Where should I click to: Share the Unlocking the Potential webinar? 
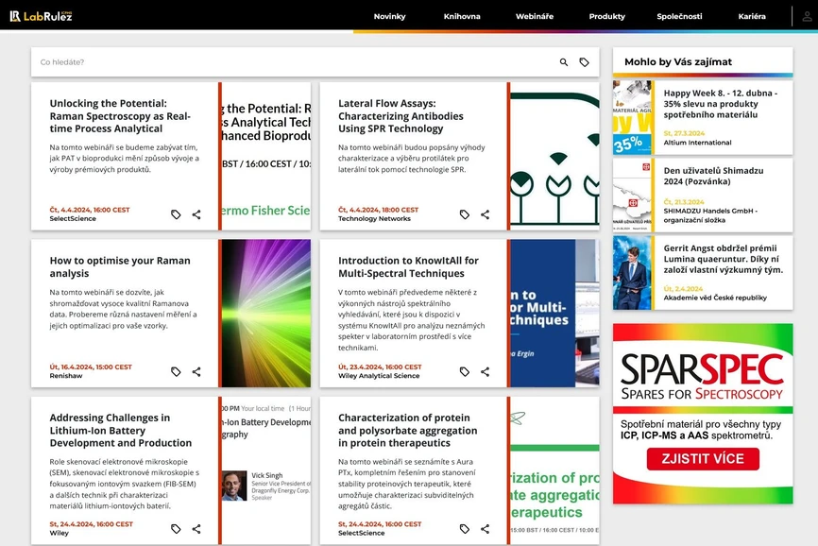[x=196, y=214]
